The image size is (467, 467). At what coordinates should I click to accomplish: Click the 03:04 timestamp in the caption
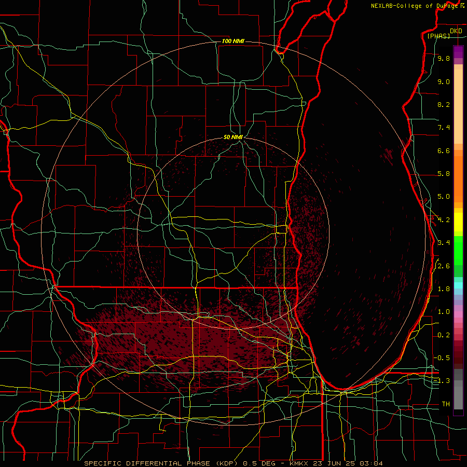pyautogui.click(x=371, y=463)
